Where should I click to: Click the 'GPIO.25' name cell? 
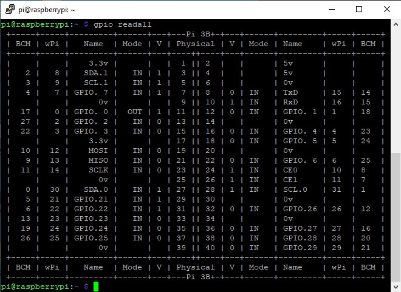[91, 238]
